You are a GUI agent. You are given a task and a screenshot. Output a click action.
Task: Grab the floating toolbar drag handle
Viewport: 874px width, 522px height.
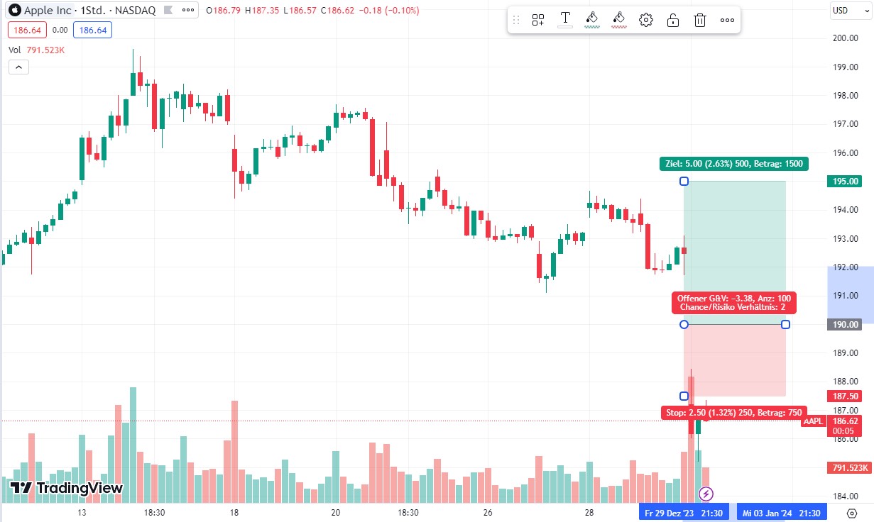516,20
